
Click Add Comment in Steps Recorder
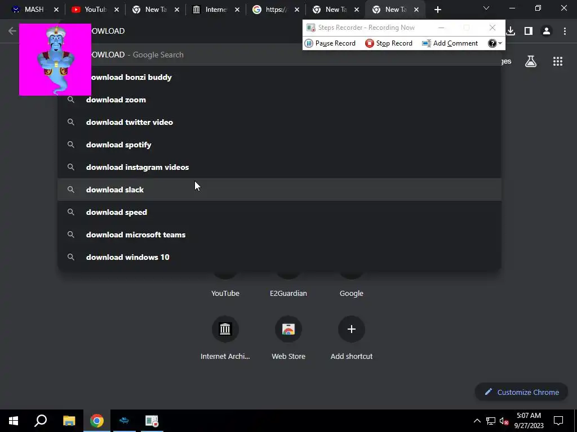[450, 43]
